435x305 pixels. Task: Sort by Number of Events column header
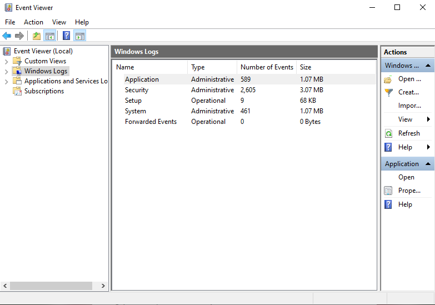point(267,67)
